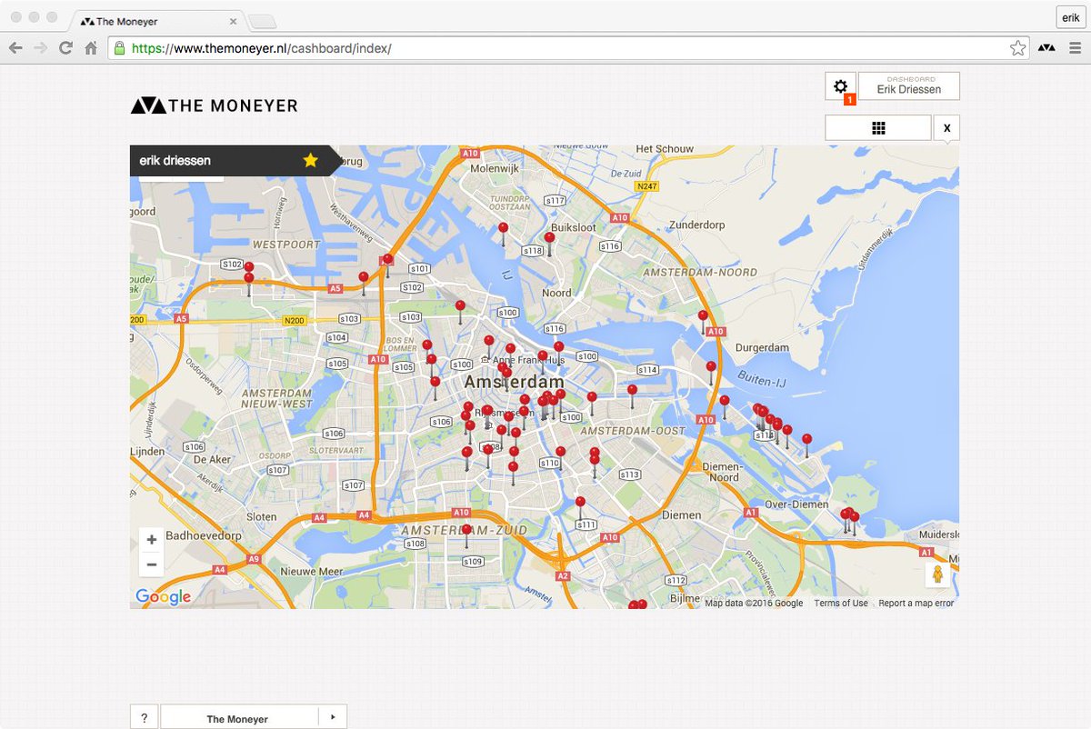Go back with the browser back arrow
Viewport: 1091px width, 729px height.
tap(15, 48)
